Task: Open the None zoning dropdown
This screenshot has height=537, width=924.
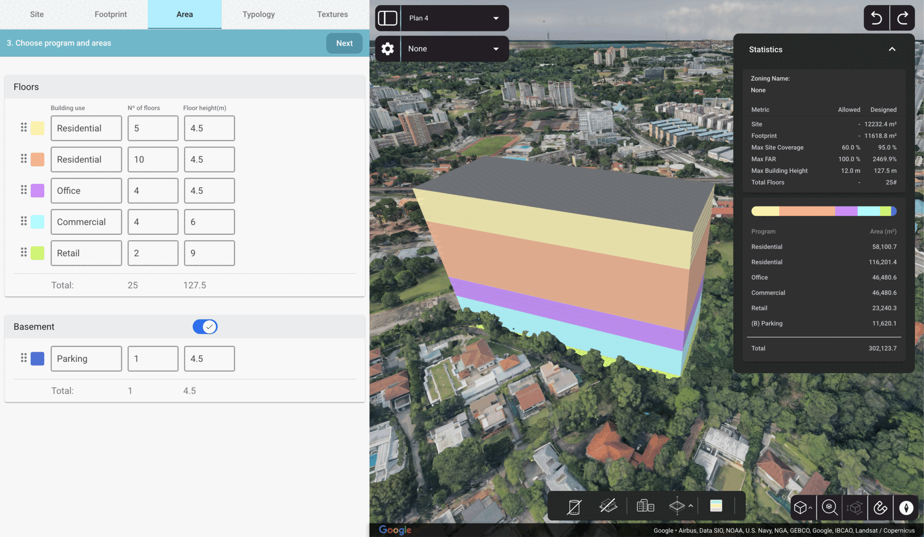Action: 454,49
